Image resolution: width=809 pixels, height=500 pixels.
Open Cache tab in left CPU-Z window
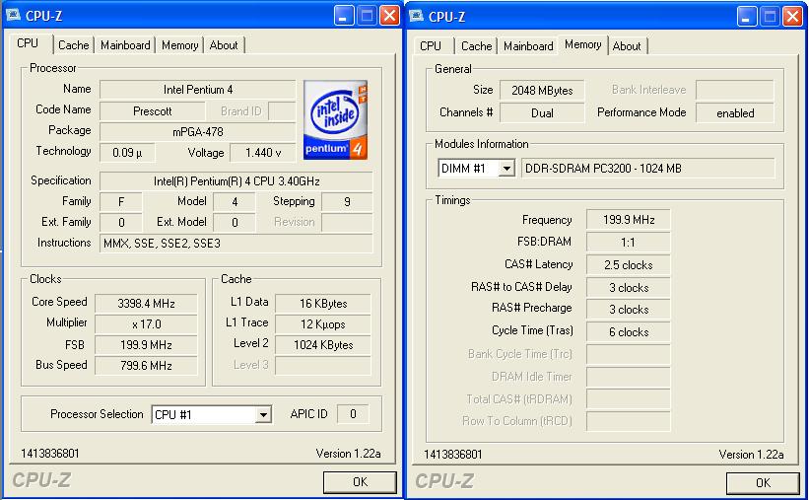[73, 45]
